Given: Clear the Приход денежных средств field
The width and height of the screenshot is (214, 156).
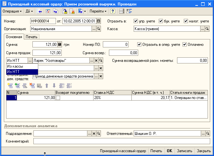Looking at the screenshot, I should pyautogui.click(x=101, y=76).
